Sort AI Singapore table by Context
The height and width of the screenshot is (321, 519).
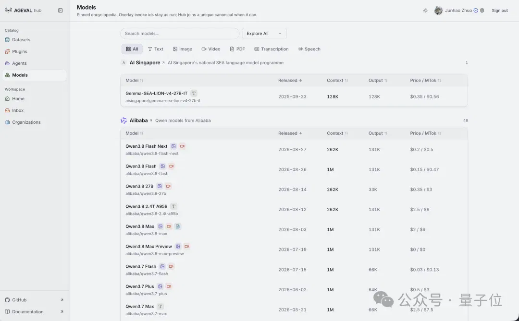pos(337,80)
